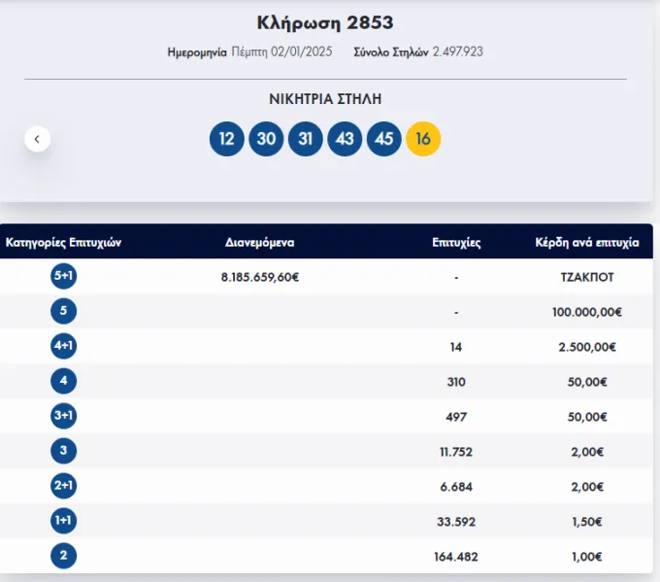Click the ΤΖΑΚΠΟΤ label
660x582 pixels.
(587, 277)
